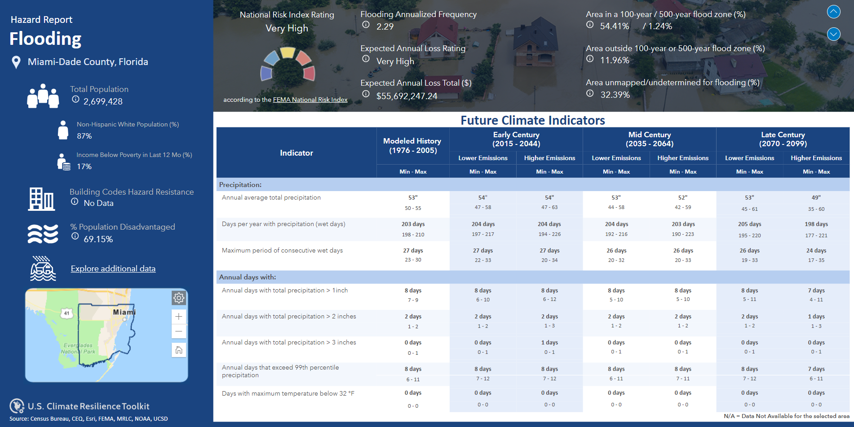This screenshot has height=427, width=854.
Task: Click the red segment of risk gauge
Action: point(310,73)
